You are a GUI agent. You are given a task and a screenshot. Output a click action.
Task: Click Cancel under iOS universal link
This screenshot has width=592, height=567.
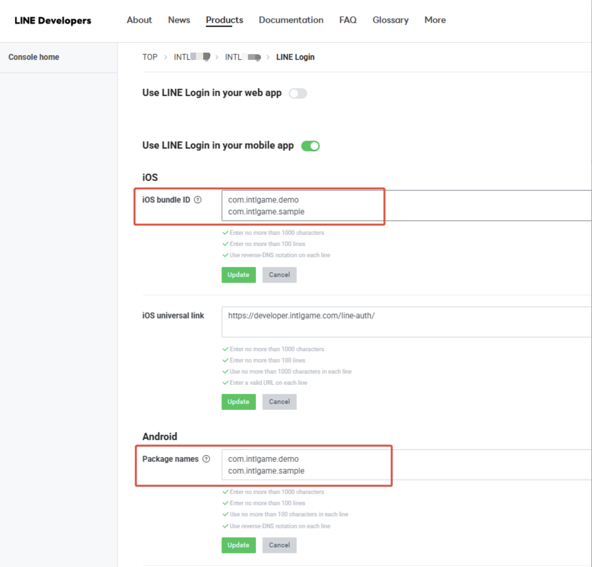pyautogui.click(x=280, y=402)
